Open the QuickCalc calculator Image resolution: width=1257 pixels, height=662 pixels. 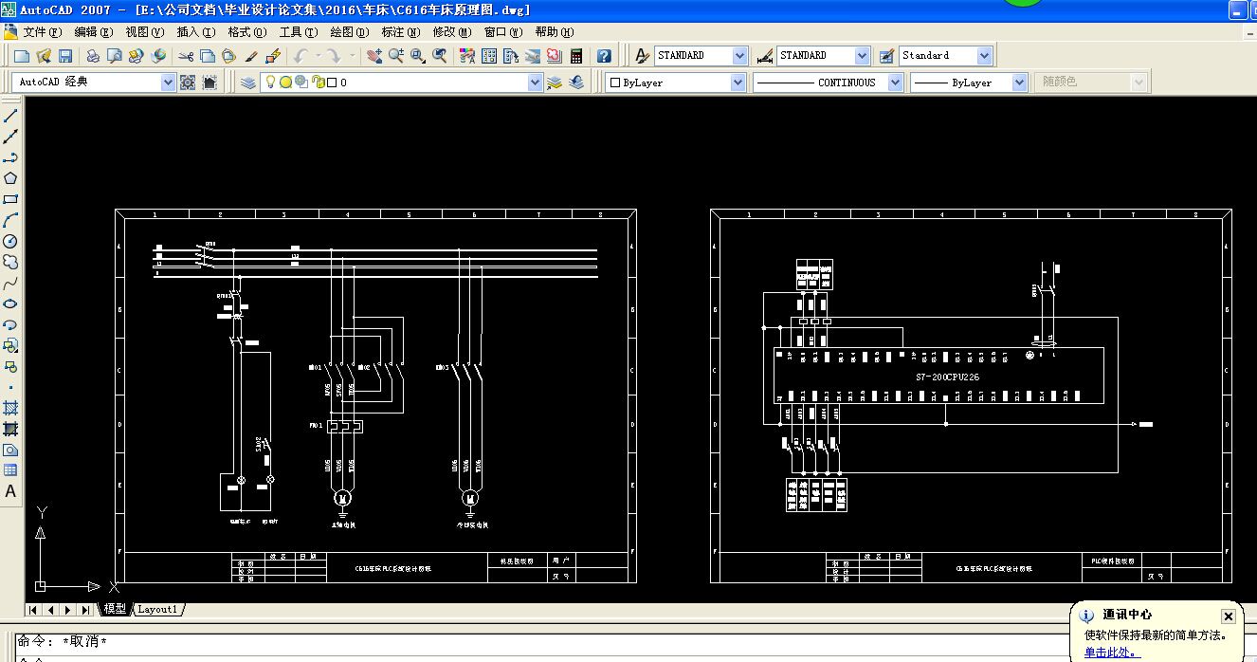[575, 57]
